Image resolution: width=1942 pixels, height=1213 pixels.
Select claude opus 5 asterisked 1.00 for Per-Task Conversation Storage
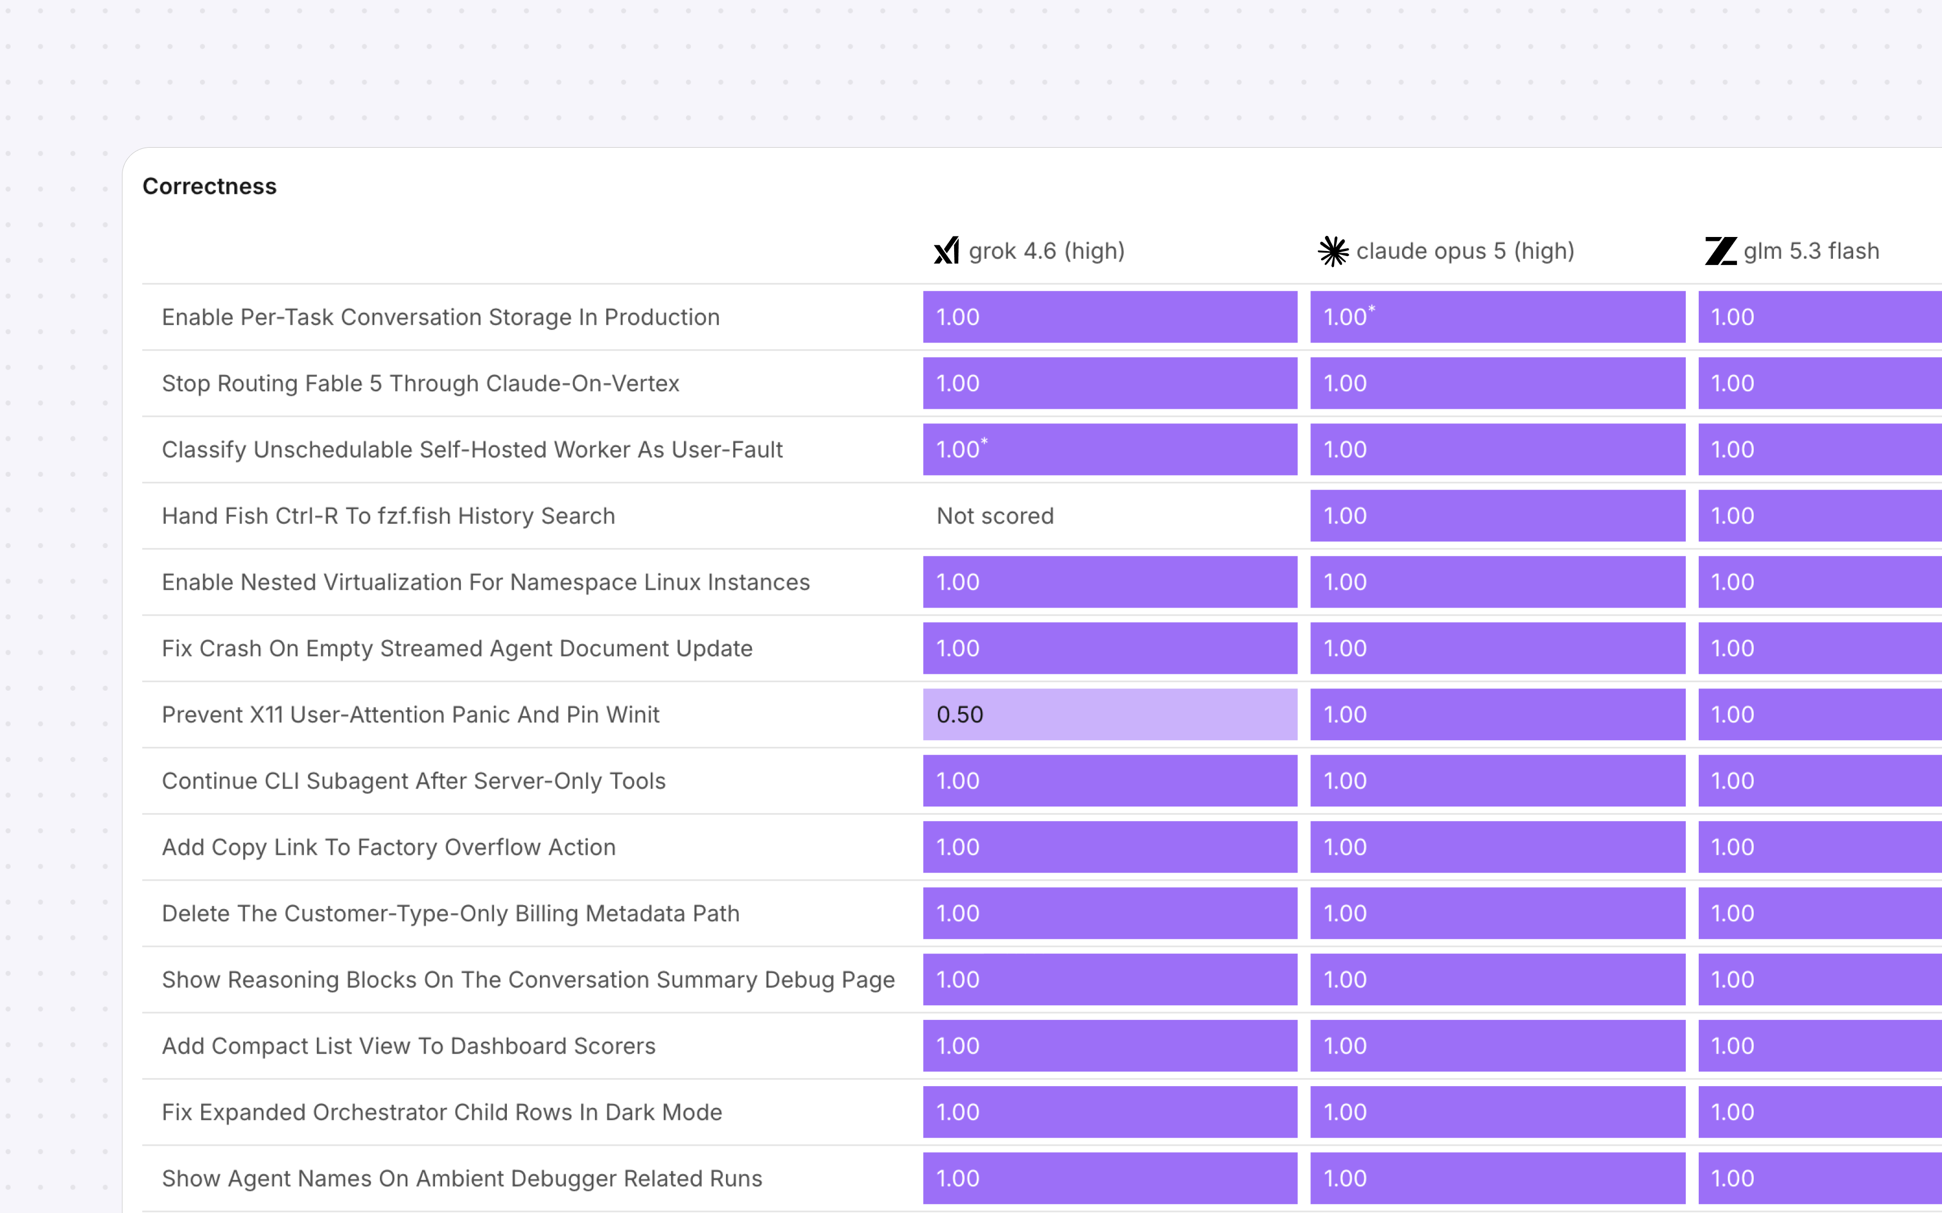click(x=1498, y=317)
